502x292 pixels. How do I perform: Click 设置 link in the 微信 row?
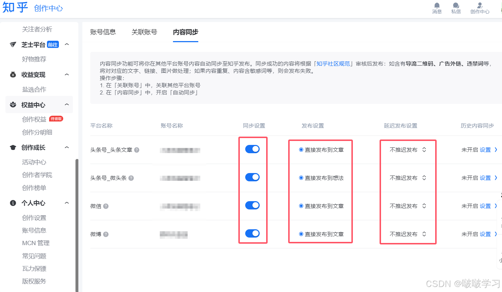(x=485, y=206)
